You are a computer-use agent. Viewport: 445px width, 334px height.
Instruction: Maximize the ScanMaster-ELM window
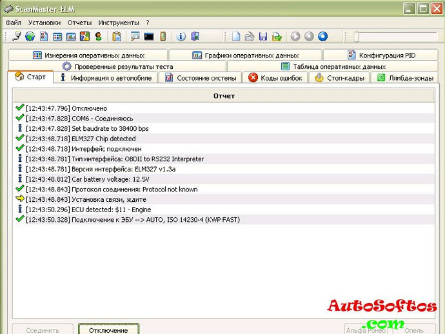coord(423,9)
